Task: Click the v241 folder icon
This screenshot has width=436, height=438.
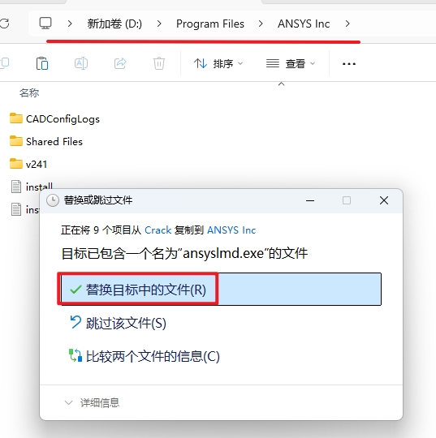Action: [16, 163]
